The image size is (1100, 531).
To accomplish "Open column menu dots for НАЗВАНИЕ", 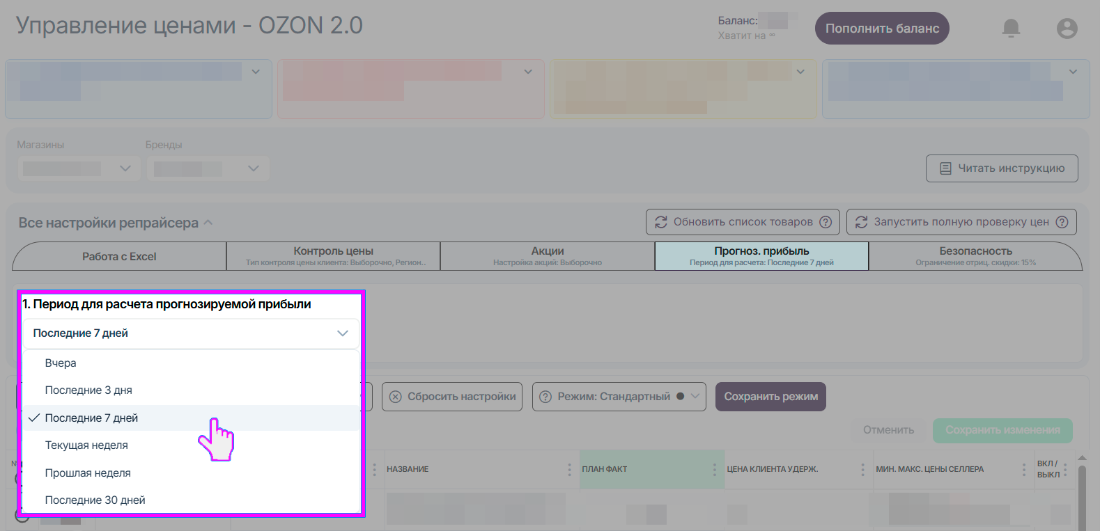I will point(569,469).
